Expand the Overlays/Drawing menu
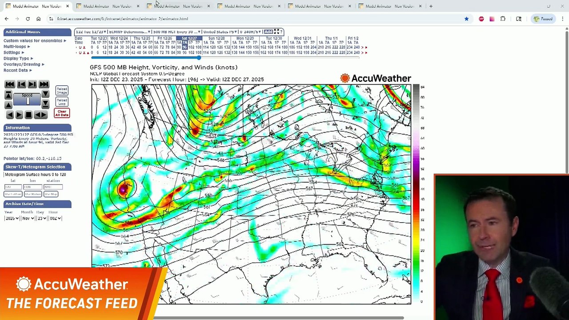 click(x=24, y=64)
